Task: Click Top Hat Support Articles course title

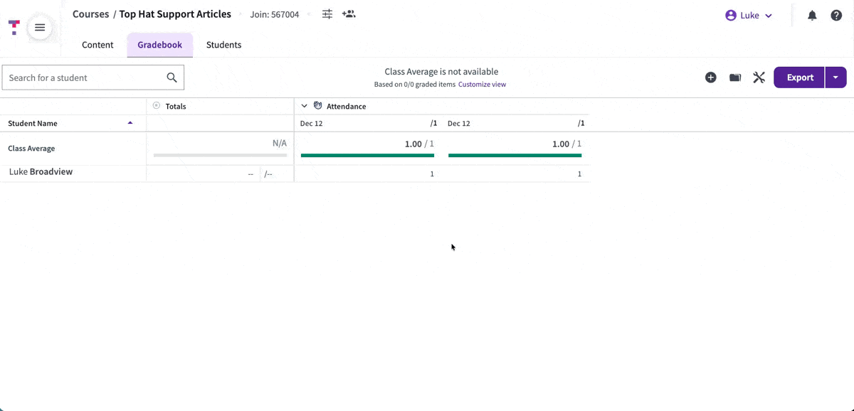Action: (x=175, y=14)
